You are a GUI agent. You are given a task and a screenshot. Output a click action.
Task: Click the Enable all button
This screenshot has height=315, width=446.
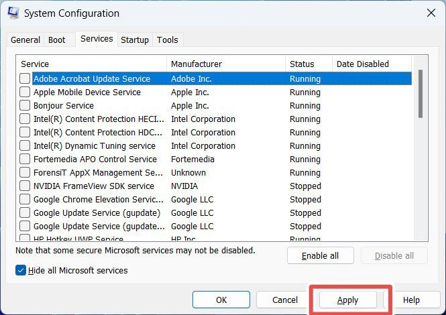coord(321,255)
